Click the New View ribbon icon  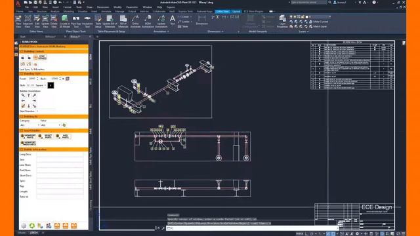(x=18, y=22)
